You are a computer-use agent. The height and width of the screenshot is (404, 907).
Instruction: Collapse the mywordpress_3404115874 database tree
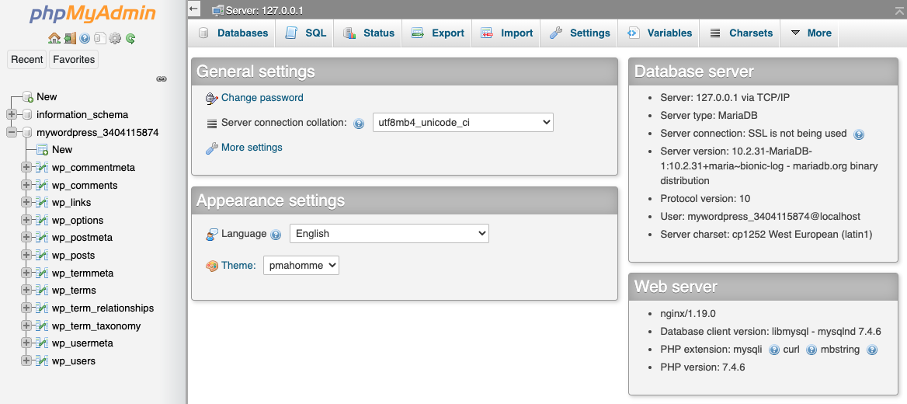point(12,133)
